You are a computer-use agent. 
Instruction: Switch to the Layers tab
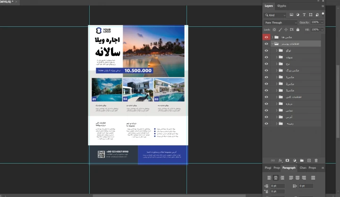click(269, 6)
